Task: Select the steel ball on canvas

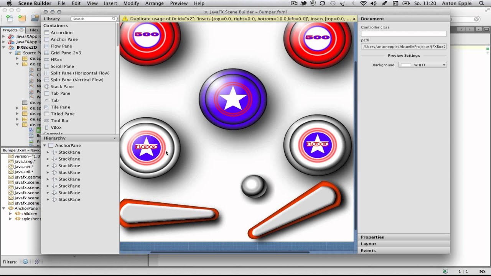Action: 254,186
